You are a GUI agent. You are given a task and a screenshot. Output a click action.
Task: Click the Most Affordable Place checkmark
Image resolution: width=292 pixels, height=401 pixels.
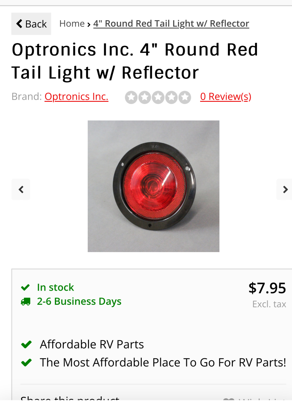(26, 362)
